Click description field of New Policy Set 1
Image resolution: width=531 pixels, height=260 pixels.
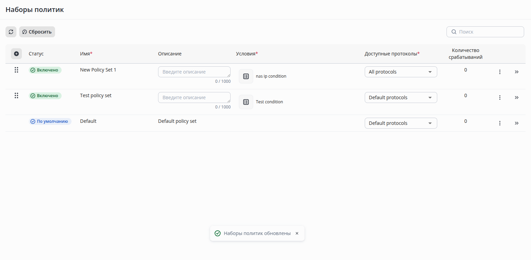194,72
